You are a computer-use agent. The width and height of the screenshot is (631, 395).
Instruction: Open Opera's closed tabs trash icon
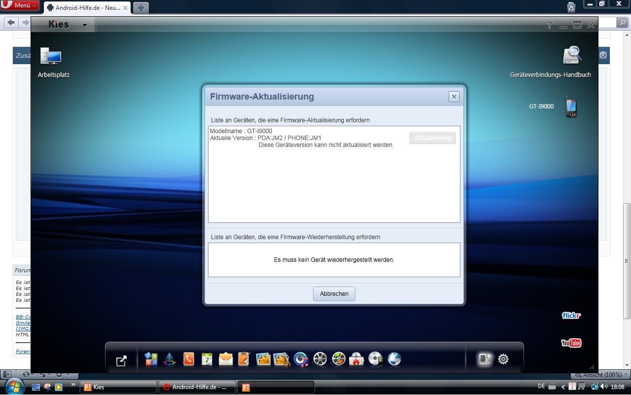coord(571,7)
